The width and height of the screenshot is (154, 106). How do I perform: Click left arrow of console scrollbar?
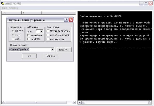pos(80,102)
